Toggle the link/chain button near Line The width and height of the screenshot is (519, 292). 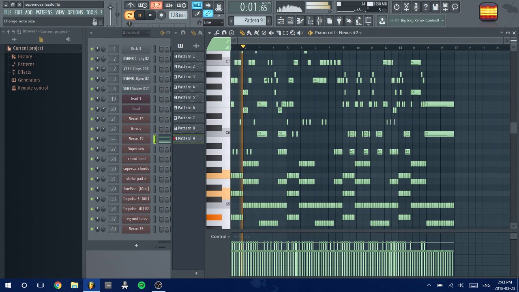point(208,14)
